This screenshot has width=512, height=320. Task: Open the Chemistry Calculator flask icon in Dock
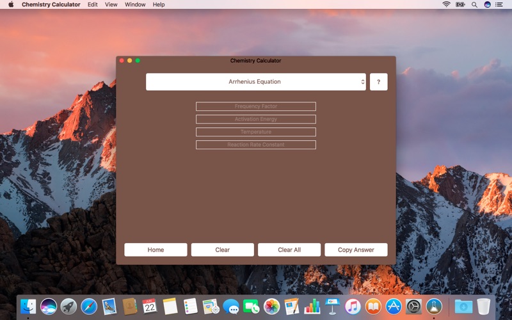(434, 307)
